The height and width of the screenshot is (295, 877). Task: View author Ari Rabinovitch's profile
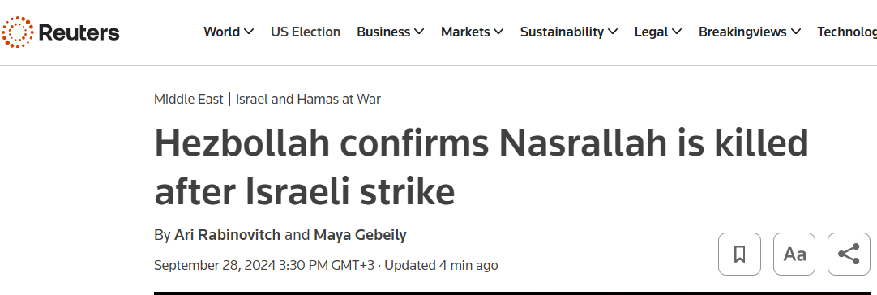(x=227, y=235)
